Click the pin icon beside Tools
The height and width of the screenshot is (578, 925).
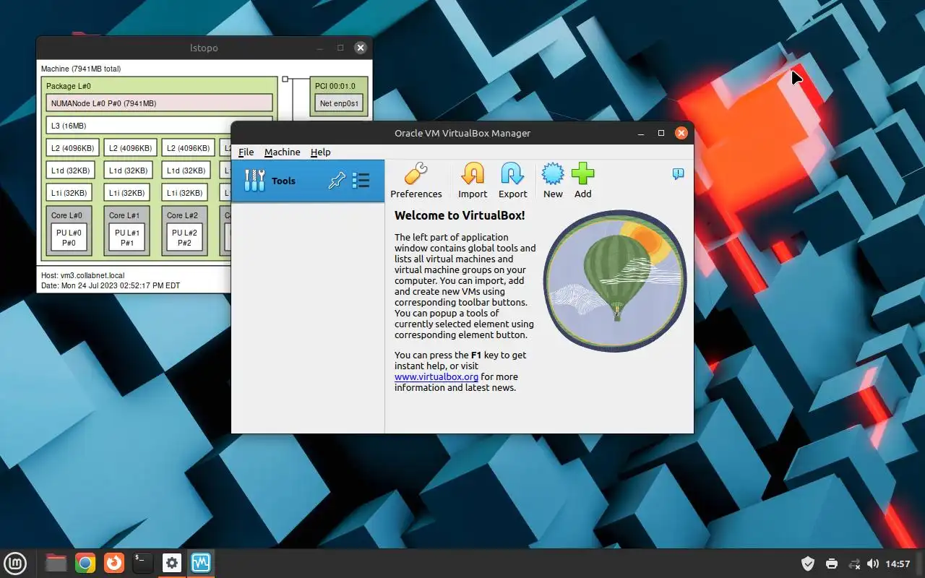pos(336,181)
